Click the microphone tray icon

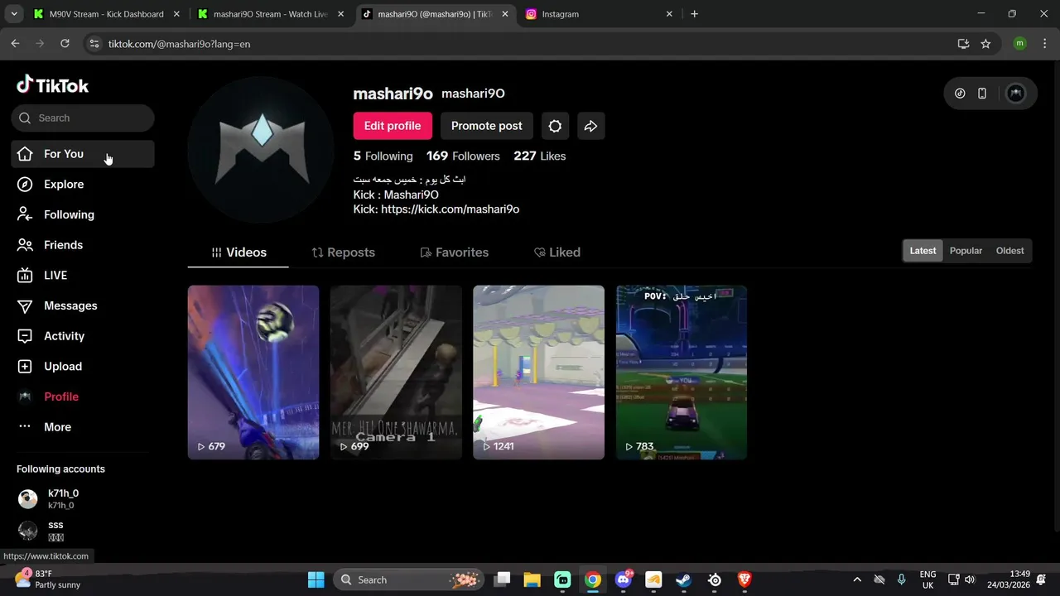[x=902, y=580]
